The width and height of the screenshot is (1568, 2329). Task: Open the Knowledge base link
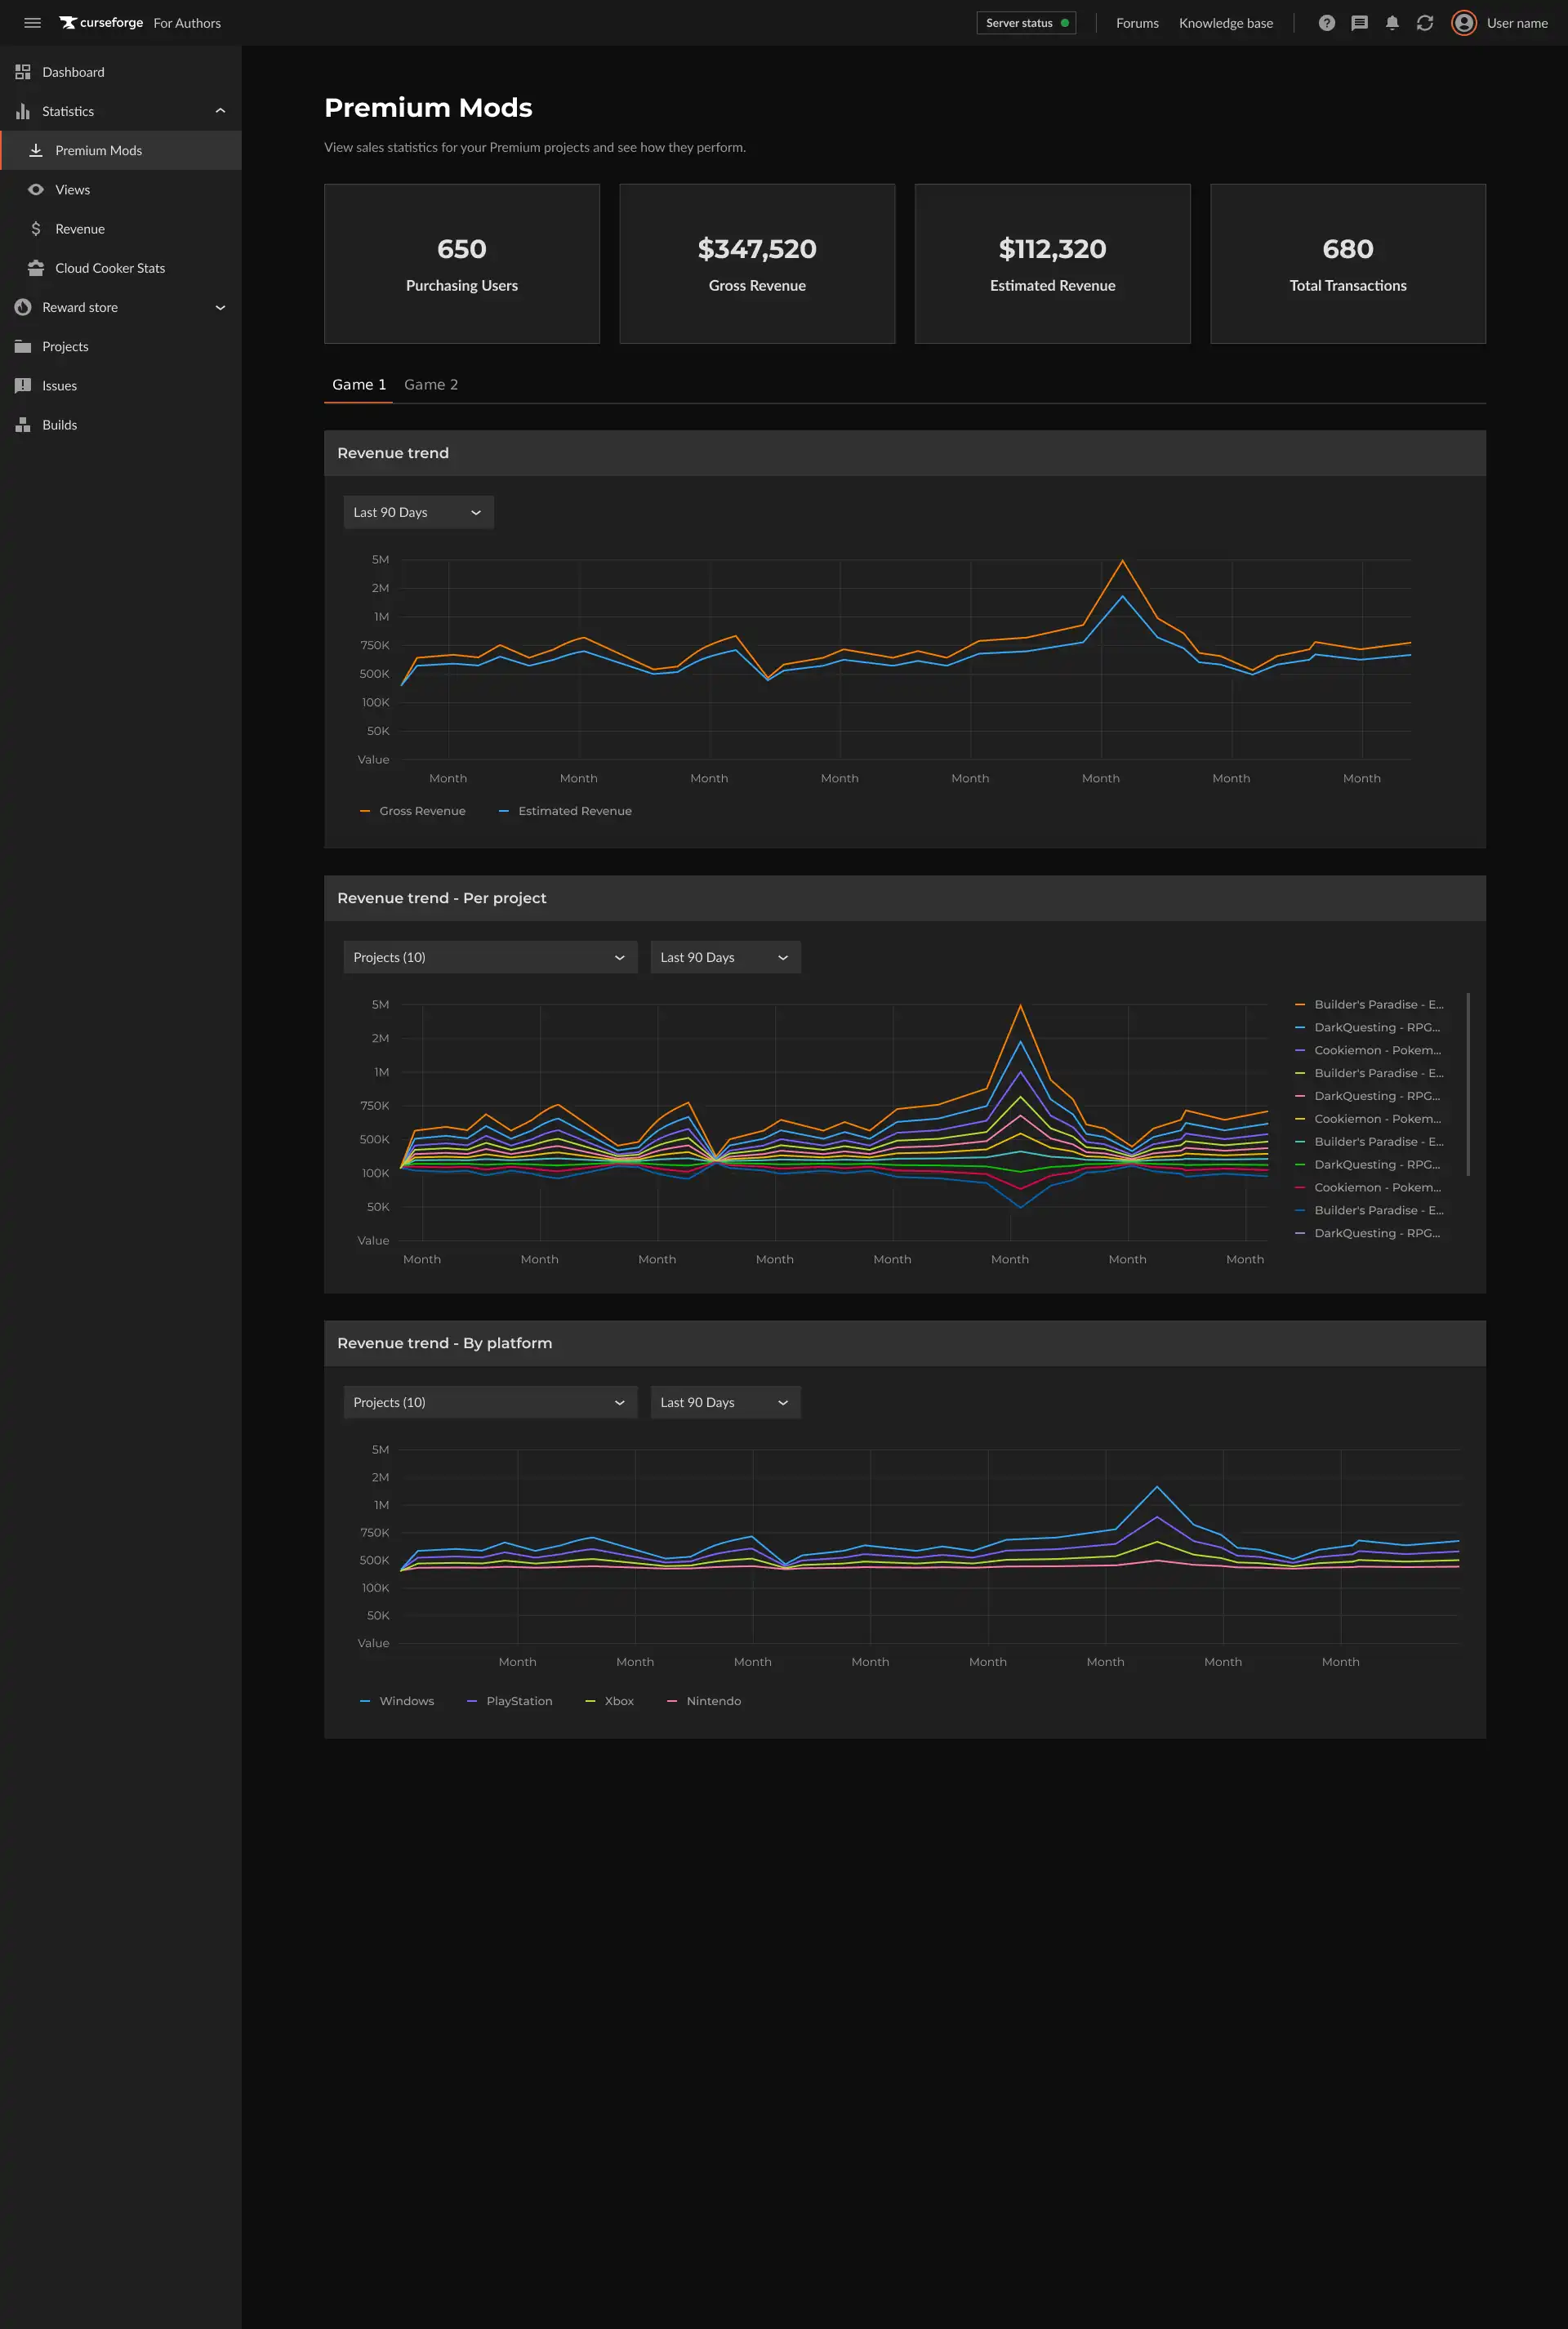click(x=1225, y=23)
